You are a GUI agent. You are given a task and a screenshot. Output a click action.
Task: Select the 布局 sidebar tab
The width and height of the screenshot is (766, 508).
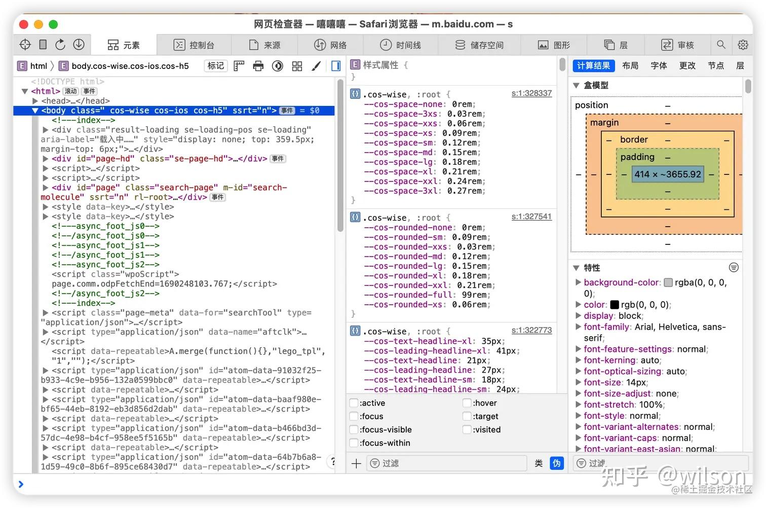[x=630, y=65]
